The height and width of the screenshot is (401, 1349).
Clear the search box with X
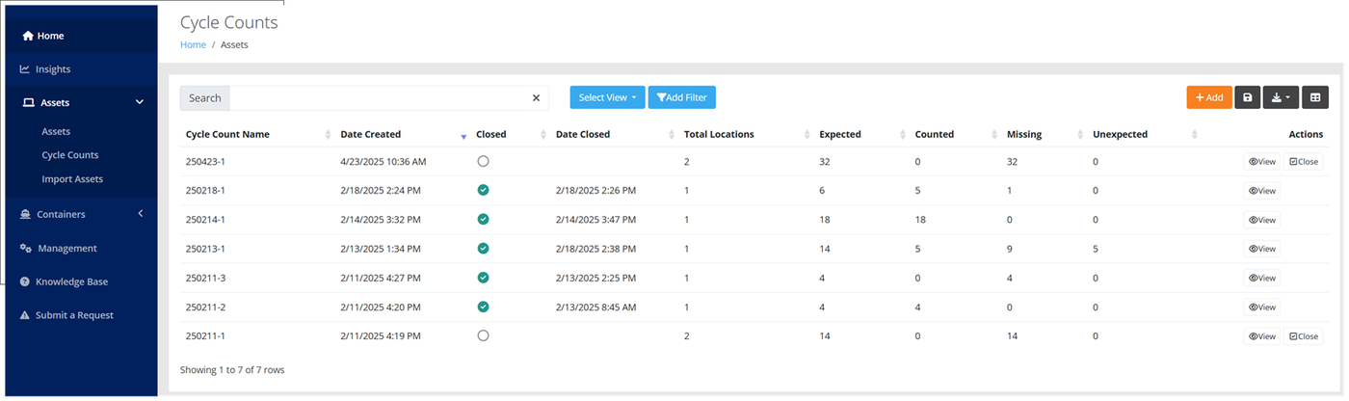tap(537, 97)
